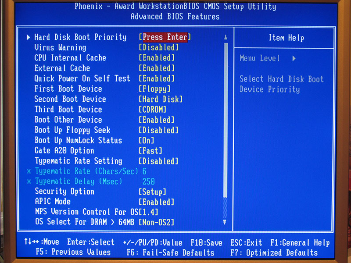Click the Typematic Rate (Chars/Sec) label

click(x=86, y=171)
